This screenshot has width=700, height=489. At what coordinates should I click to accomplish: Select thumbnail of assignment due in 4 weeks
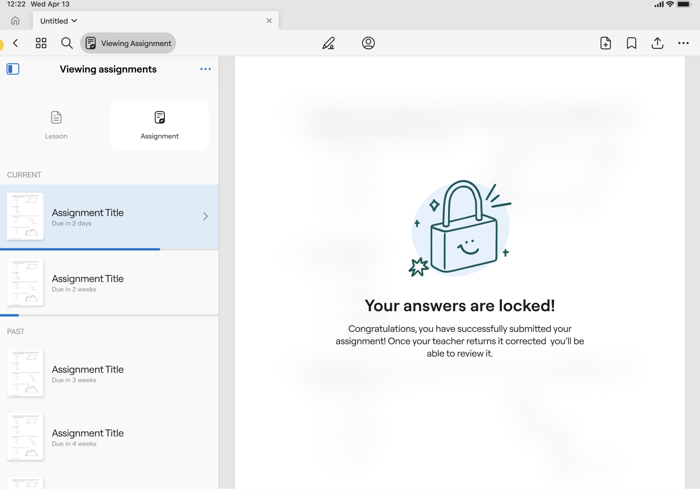[25, 437]
